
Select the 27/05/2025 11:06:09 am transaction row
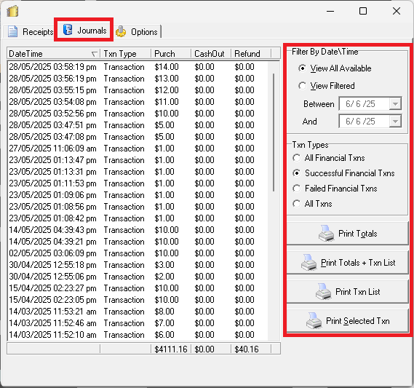[138, 149]
